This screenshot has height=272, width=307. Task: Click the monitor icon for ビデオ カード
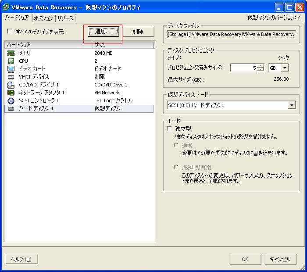pyautogui.click(x=11, y=69)
